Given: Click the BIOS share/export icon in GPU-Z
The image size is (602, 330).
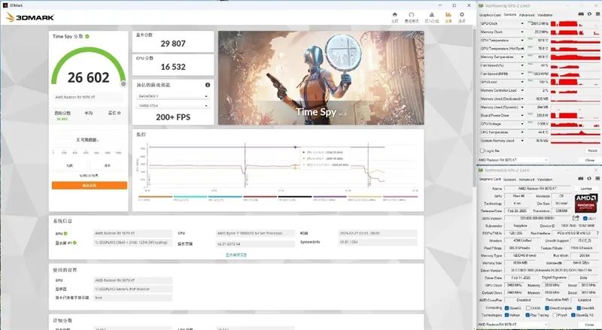Looking at the screenshot, I should (577, 218).
